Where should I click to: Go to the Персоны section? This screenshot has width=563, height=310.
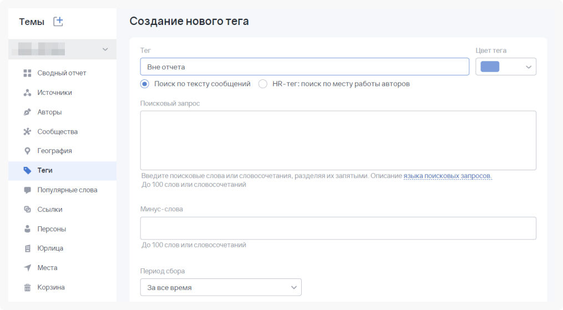coord(52,229)
